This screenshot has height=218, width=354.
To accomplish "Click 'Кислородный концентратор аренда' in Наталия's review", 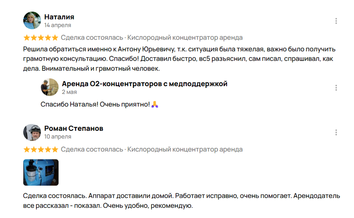I will pos(185,37).
